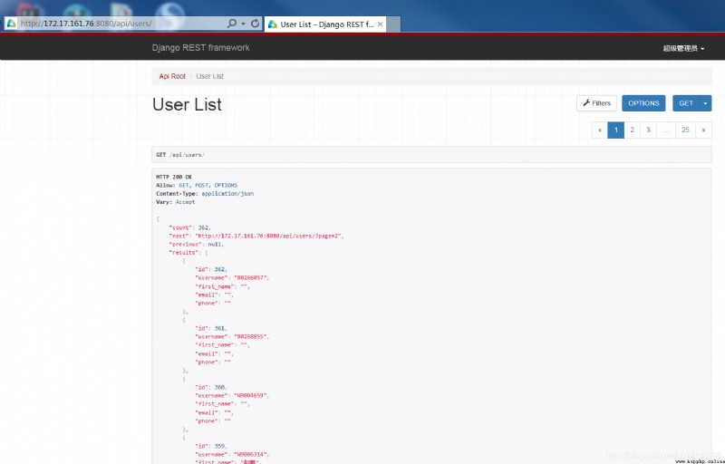Click the URL address field
725x464 pixels.
click(x=121, y=23)
